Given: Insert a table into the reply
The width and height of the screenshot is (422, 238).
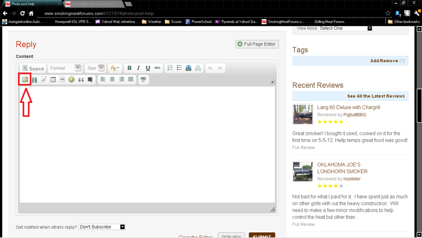Looking at the screenshot, I should (x=53, y=80).
